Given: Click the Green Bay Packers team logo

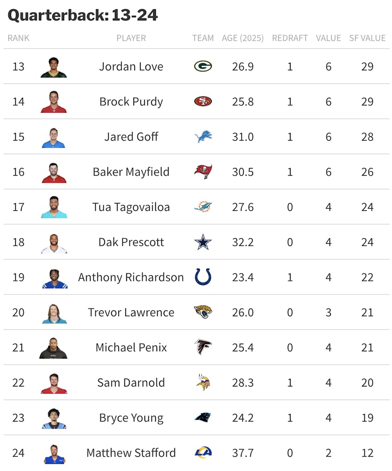Looking at the screenshot, I should [x=203, y=66].
